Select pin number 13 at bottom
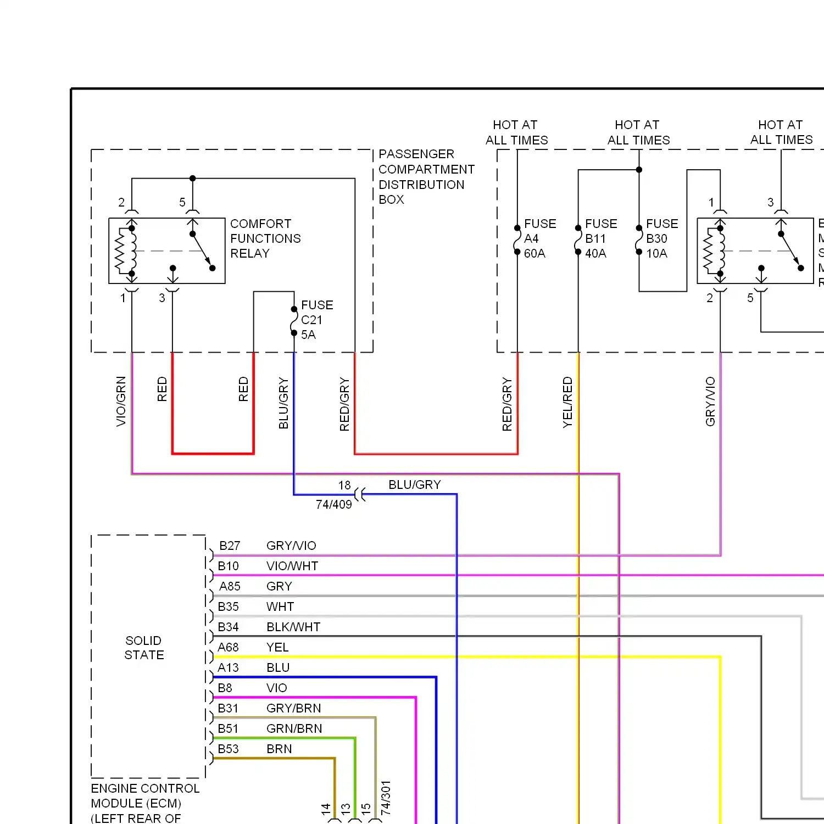 coord(346,809)
